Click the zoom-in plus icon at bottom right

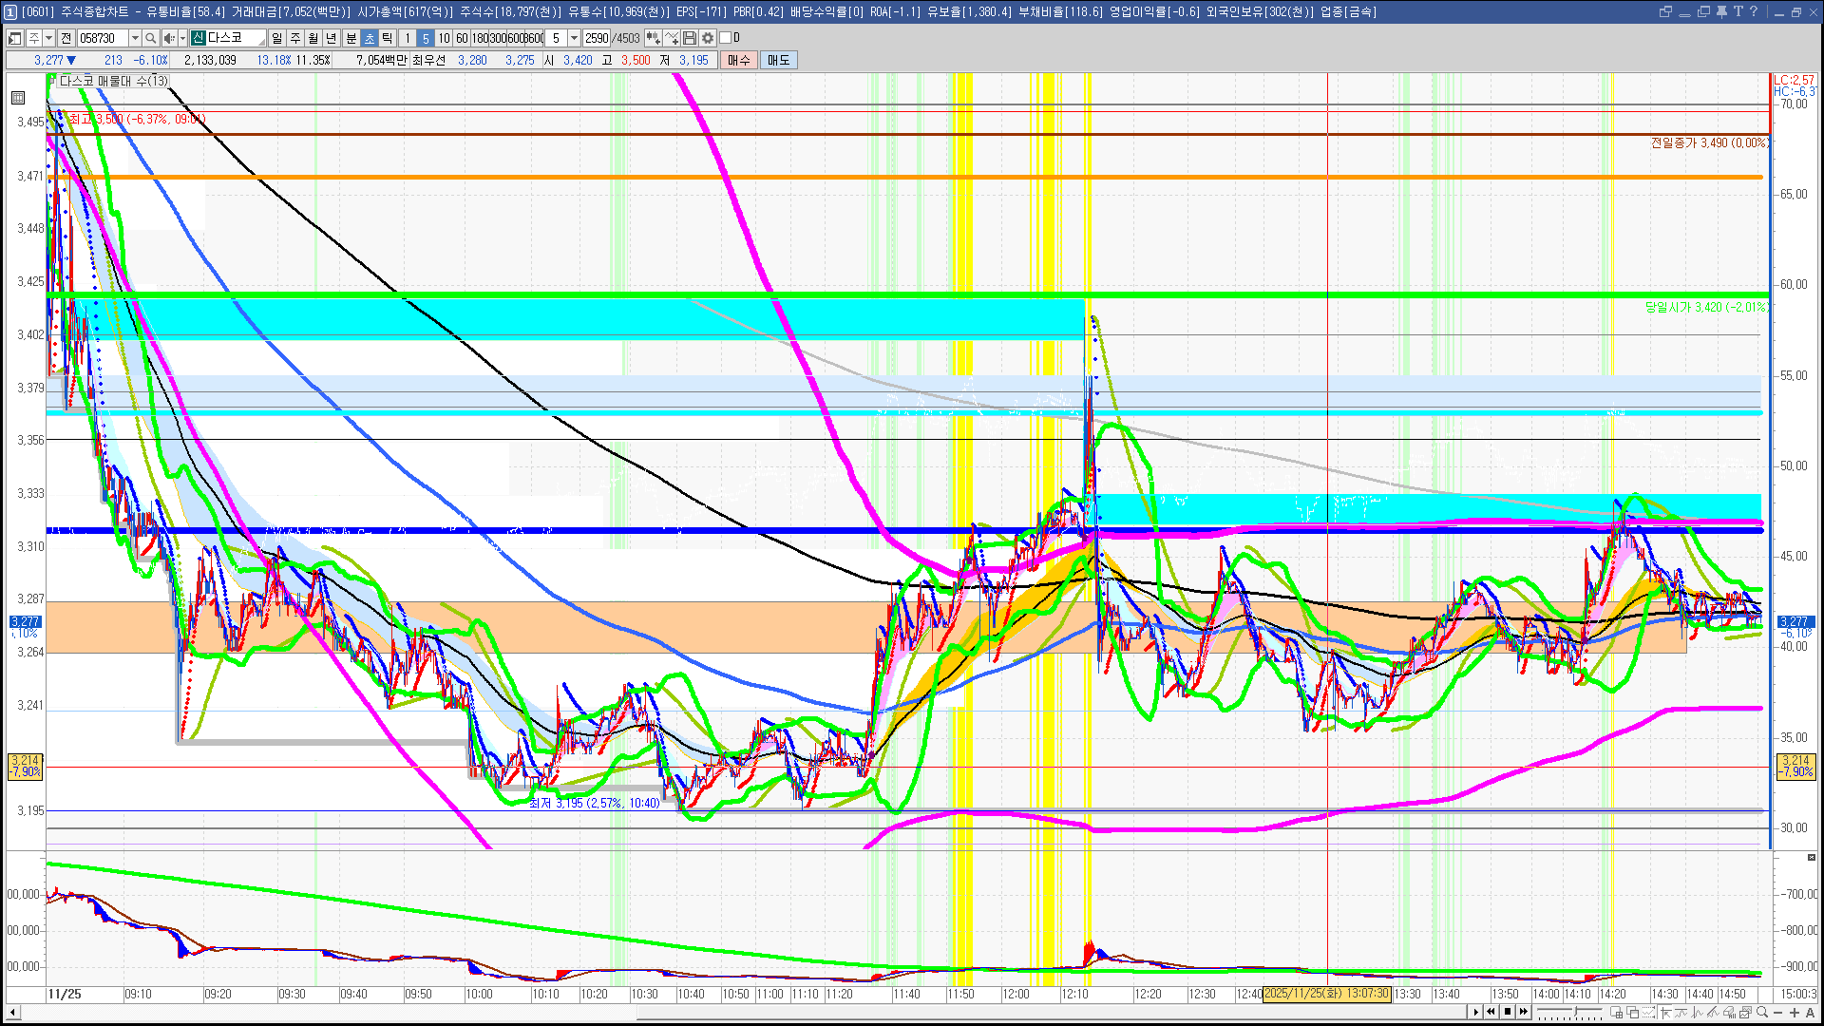(1795, 1013)
